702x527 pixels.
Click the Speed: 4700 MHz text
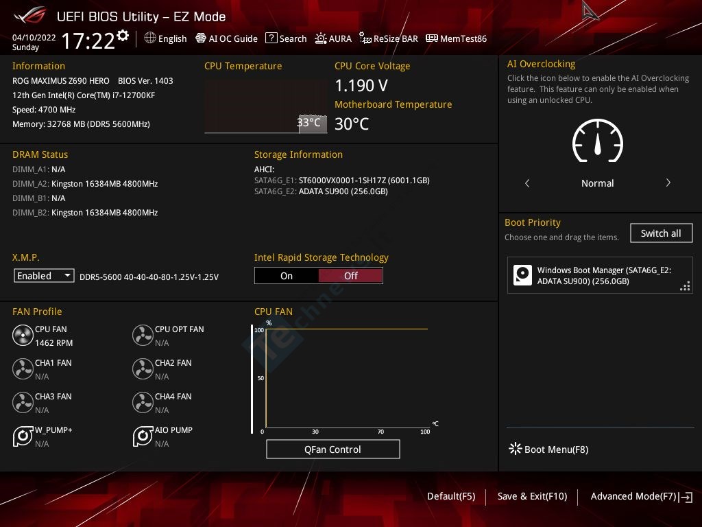(x=44, y=110)
